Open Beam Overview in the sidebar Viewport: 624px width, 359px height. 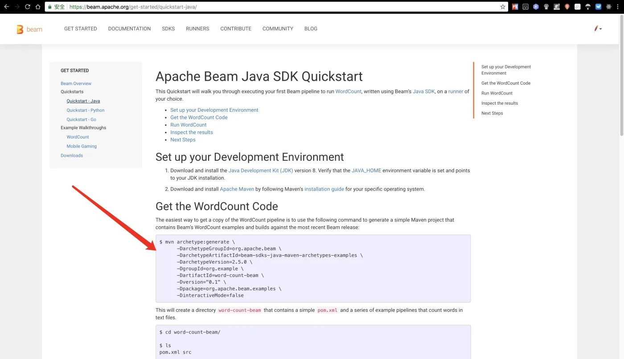tap(76, 83)
